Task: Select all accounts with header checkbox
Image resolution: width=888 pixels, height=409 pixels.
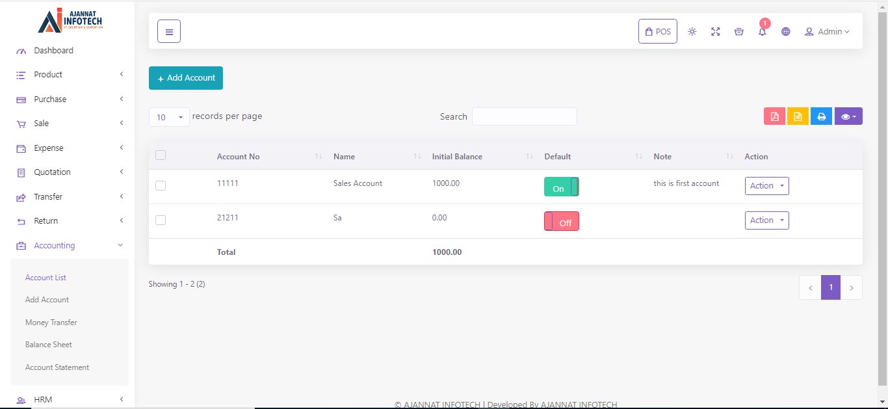Action: click(x=161, y=155)
